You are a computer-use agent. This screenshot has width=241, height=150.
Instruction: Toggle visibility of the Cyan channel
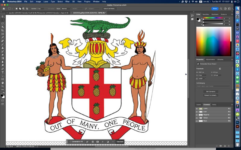tap(197, 112)
